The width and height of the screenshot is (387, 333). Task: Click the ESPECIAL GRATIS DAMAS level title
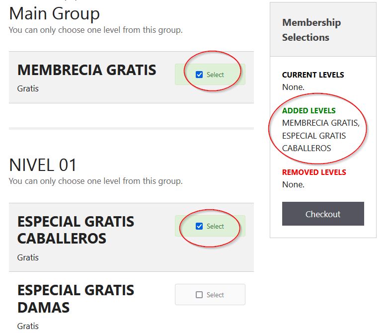pyautogui.click(x=76, y=298)
